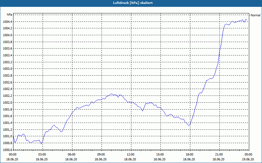Click the 1002,2 pressure axis label

click(x=8, y=96)
